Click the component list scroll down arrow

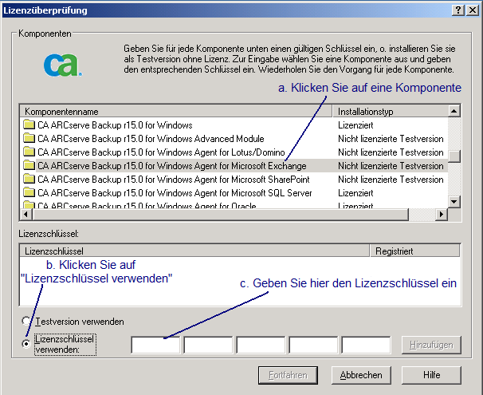point(454,202)
